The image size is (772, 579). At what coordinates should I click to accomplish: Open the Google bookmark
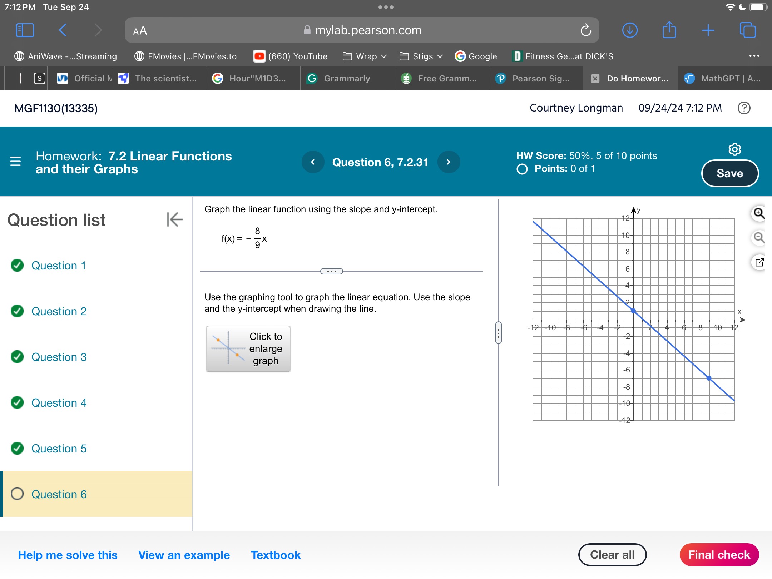pyautogui.click(x=476, y=56)
